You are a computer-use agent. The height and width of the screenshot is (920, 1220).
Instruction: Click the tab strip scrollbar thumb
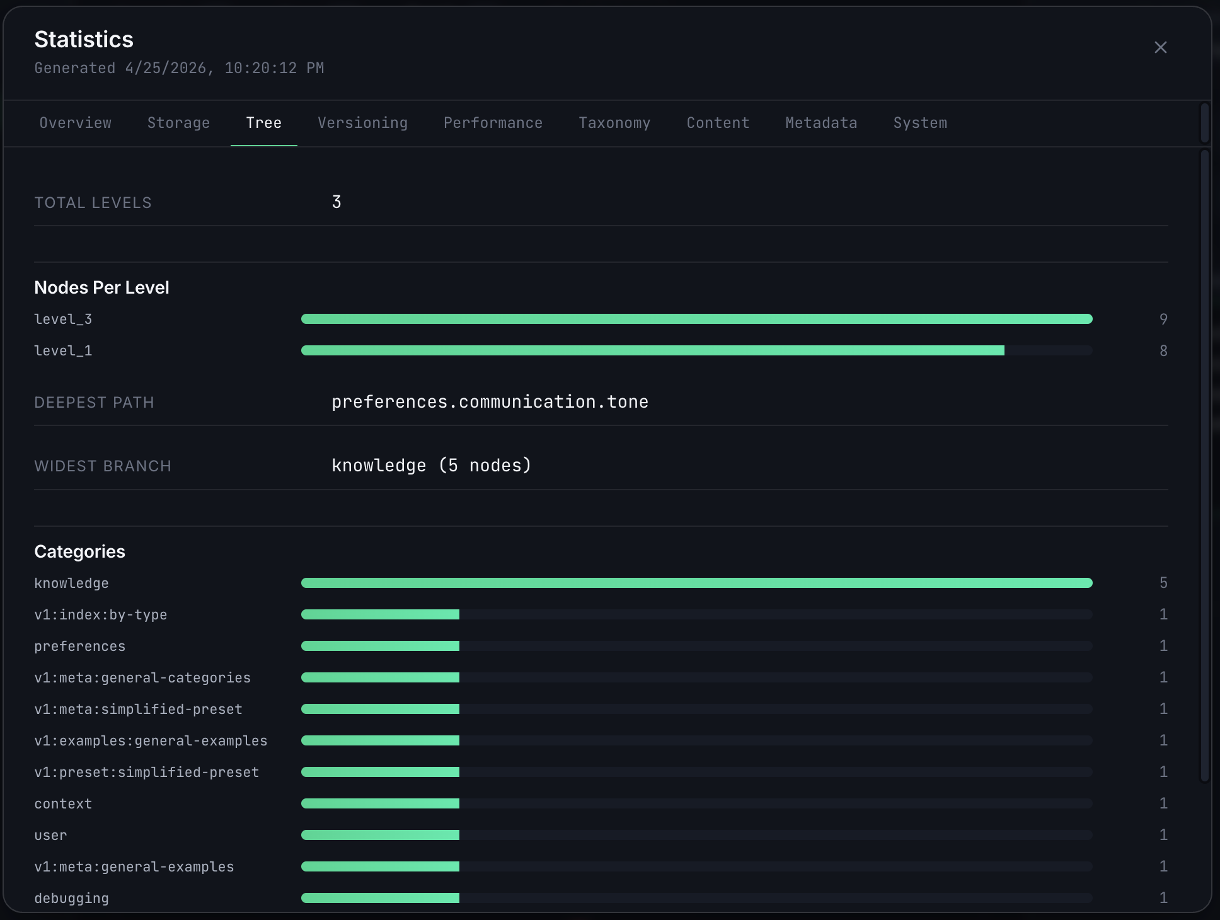[1204, 123]
